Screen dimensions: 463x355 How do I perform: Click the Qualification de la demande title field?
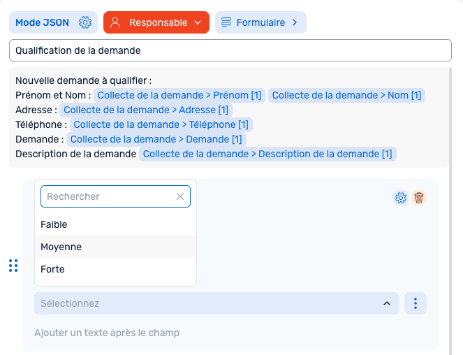tap(230, 50)
